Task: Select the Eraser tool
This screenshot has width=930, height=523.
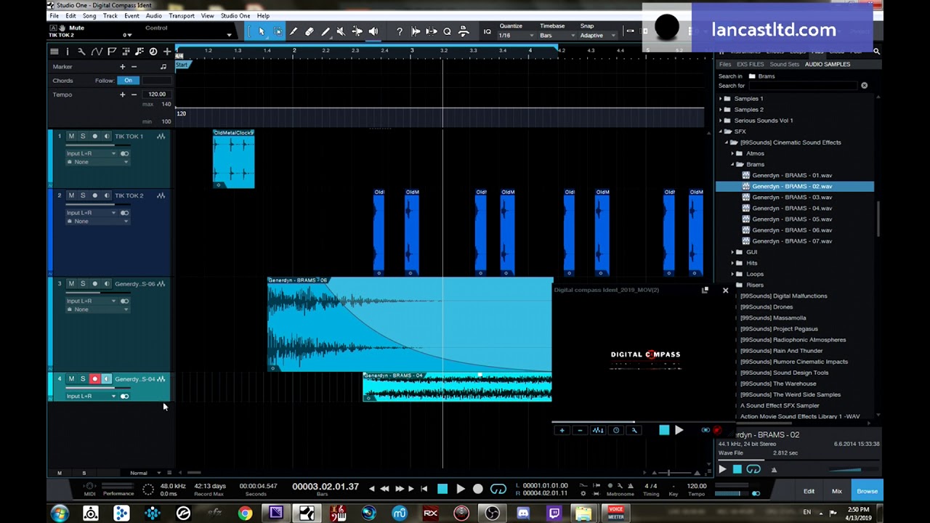Action: coord(310,31)
